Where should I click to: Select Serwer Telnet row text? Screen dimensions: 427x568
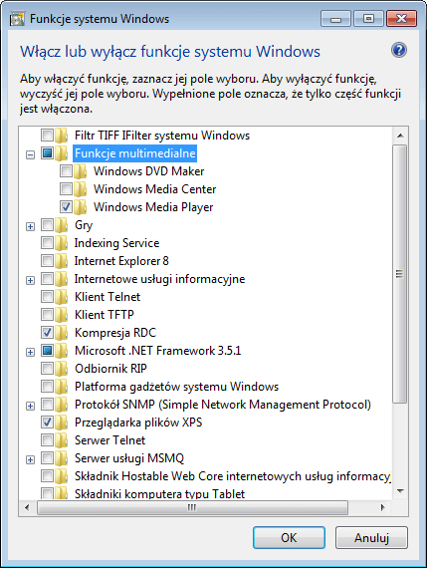(110, 440)
